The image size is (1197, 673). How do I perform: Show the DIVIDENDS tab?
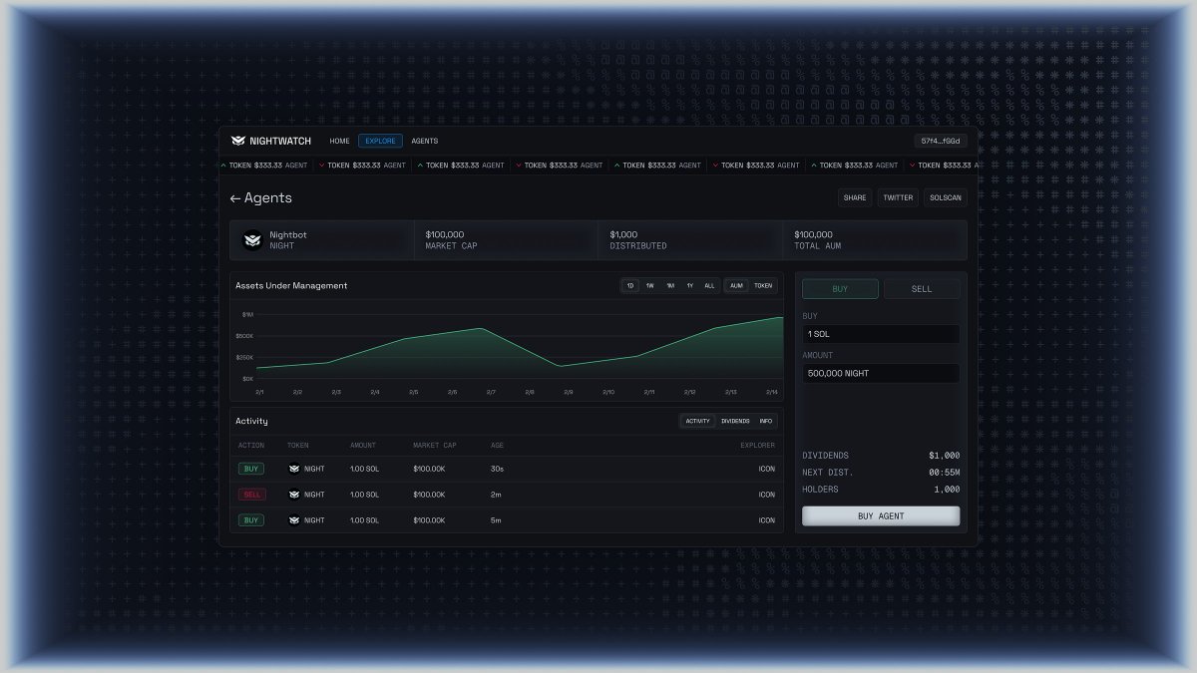735,421
